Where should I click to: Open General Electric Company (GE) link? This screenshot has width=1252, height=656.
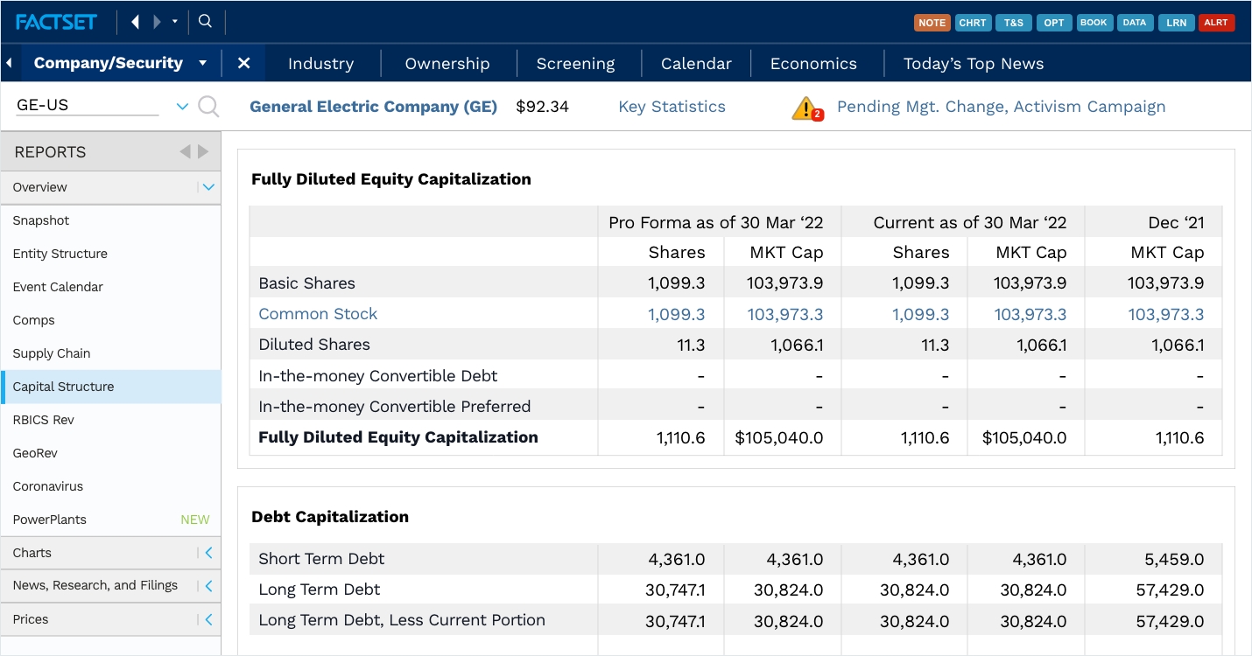373,107
